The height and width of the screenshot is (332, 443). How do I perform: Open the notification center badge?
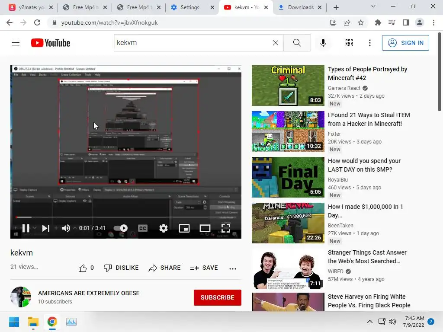click(431, 322)
